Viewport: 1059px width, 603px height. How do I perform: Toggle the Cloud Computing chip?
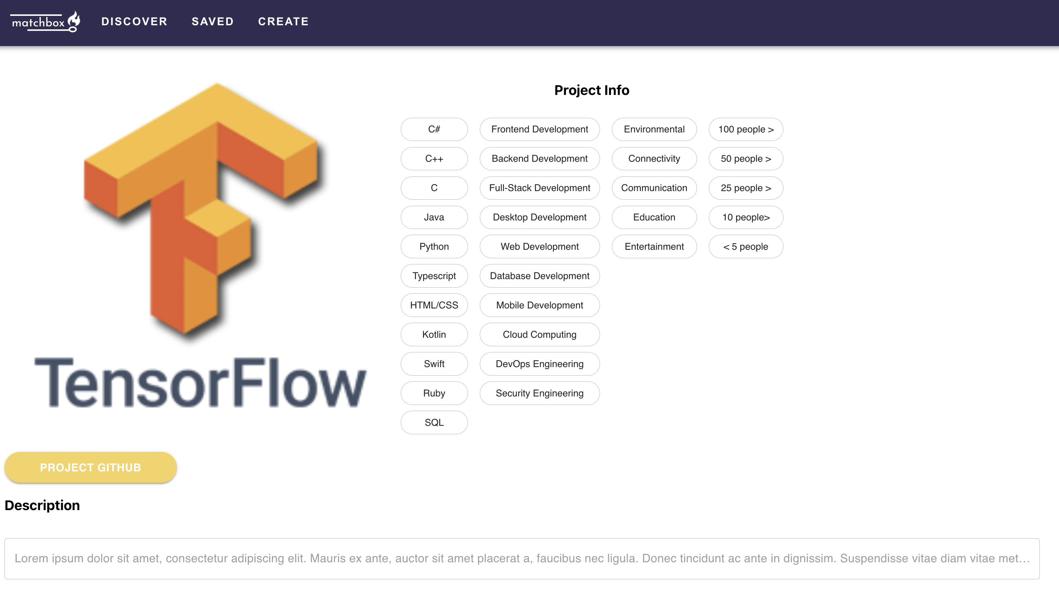[539, 335]
